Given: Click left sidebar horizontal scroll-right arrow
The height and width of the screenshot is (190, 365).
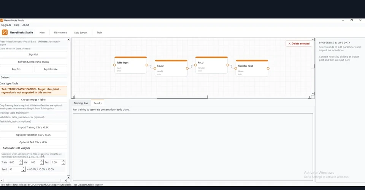Looking at the screenshot, I should pos(65,180).
